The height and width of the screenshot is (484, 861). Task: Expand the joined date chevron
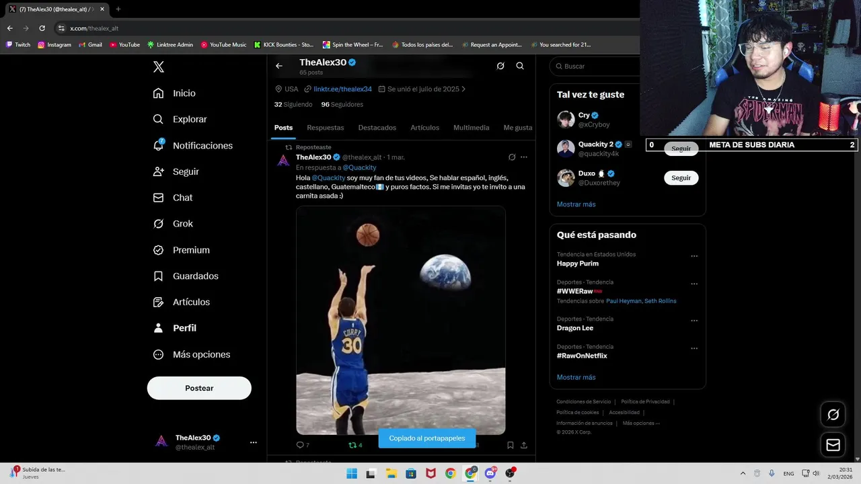(x=463, y=89)
